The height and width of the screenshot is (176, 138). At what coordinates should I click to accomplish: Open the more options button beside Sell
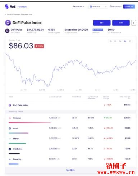pos(134,23)
